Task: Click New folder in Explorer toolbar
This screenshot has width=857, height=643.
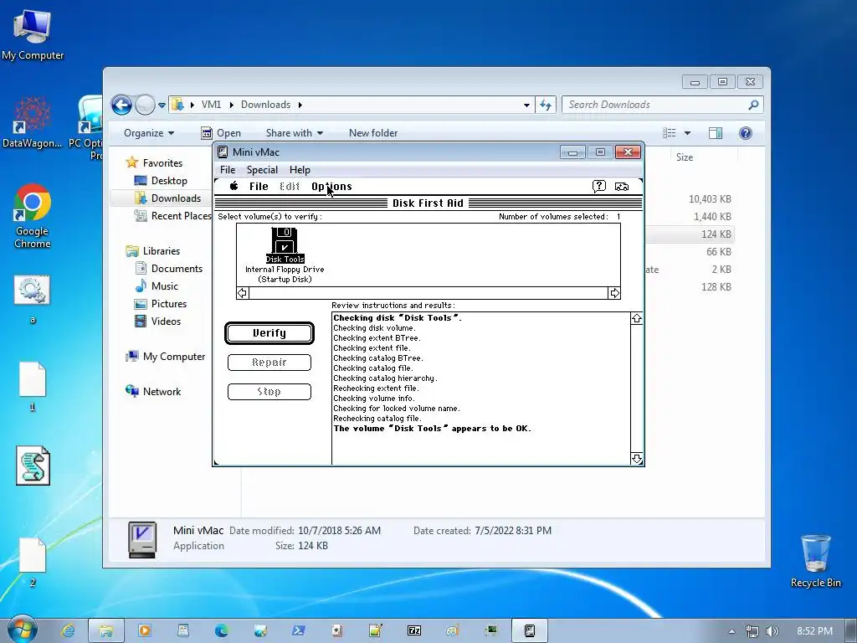Action: (373, 133)
